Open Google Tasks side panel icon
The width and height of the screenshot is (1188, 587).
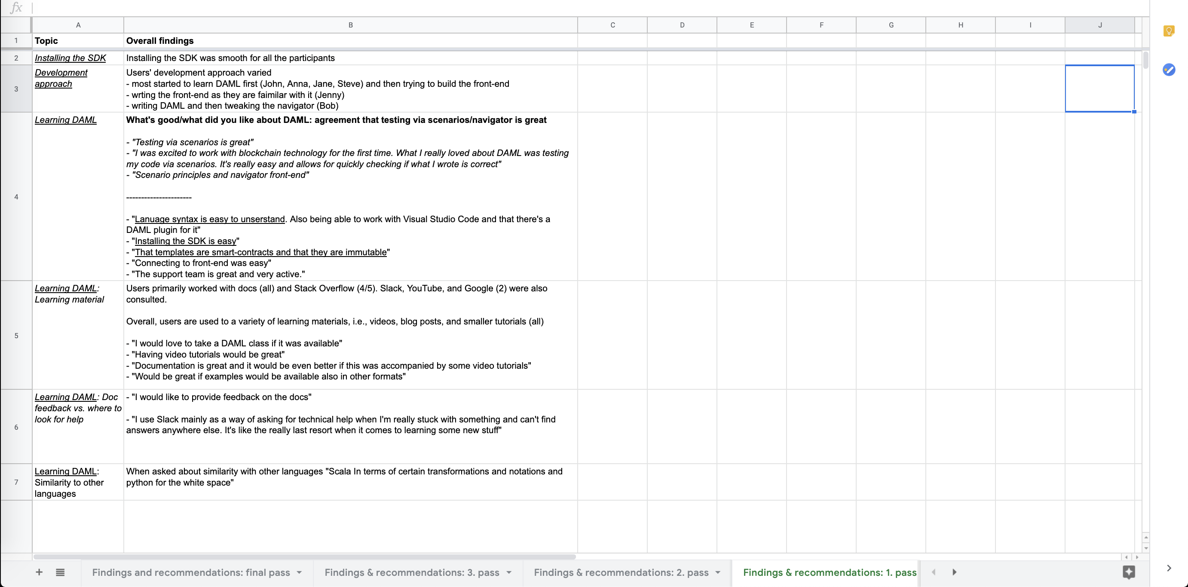(1169, 70)
